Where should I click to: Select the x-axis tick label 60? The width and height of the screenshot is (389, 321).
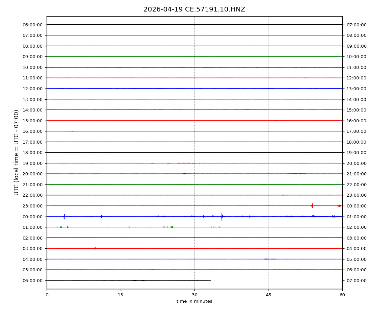click(342, 295)
